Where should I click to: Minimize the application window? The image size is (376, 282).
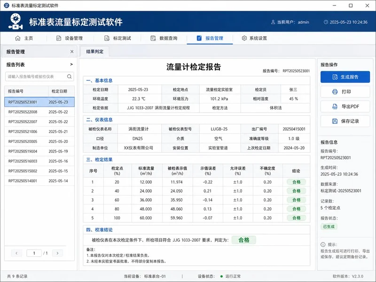pos(335,5)
